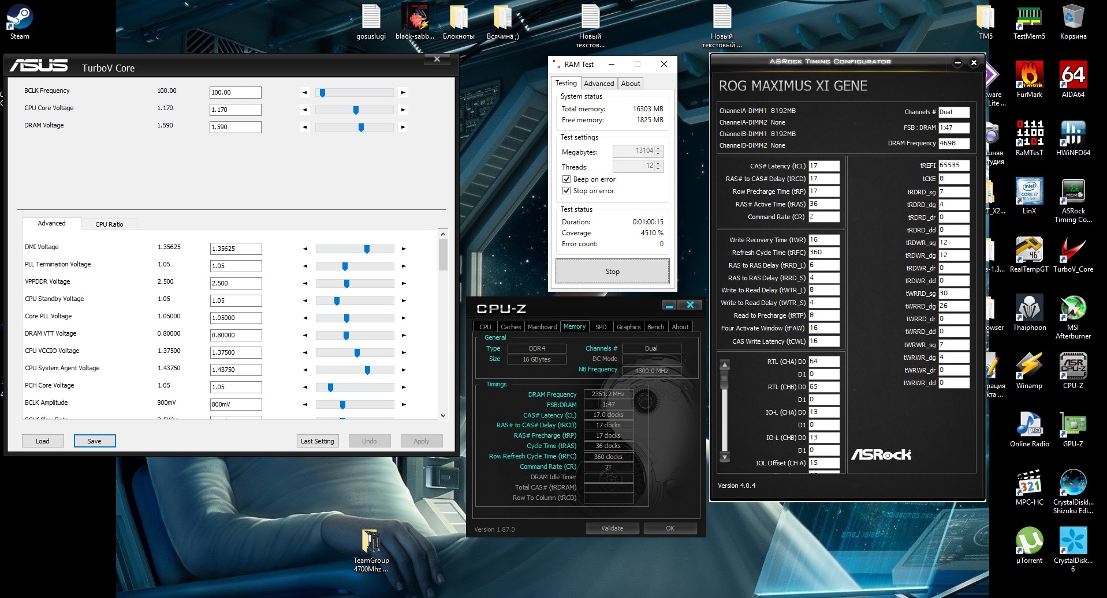Launch HWiNFO64 from the desktop

[1073, 134]
